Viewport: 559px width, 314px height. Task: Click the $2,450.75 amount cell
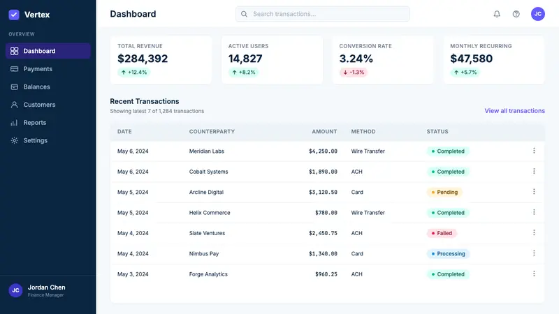[x=323, y=233]
